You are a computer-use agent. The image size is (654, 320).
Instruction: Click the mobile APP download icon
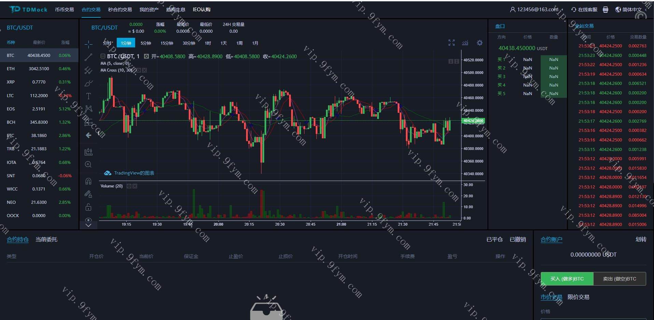tap(606, 10)
